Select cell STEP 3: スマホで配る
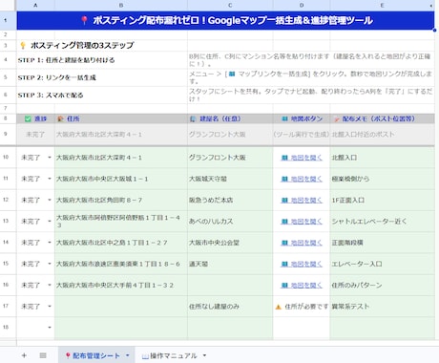Screen dimensions: 439x363 [102, 95]
